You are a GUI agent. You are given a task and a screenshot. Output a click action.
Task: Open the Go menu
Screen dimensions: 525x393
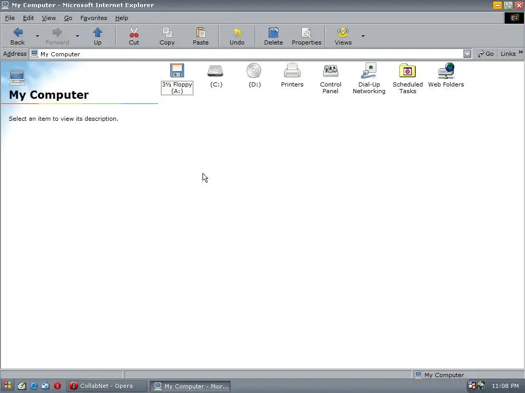(x=68, y=18)
